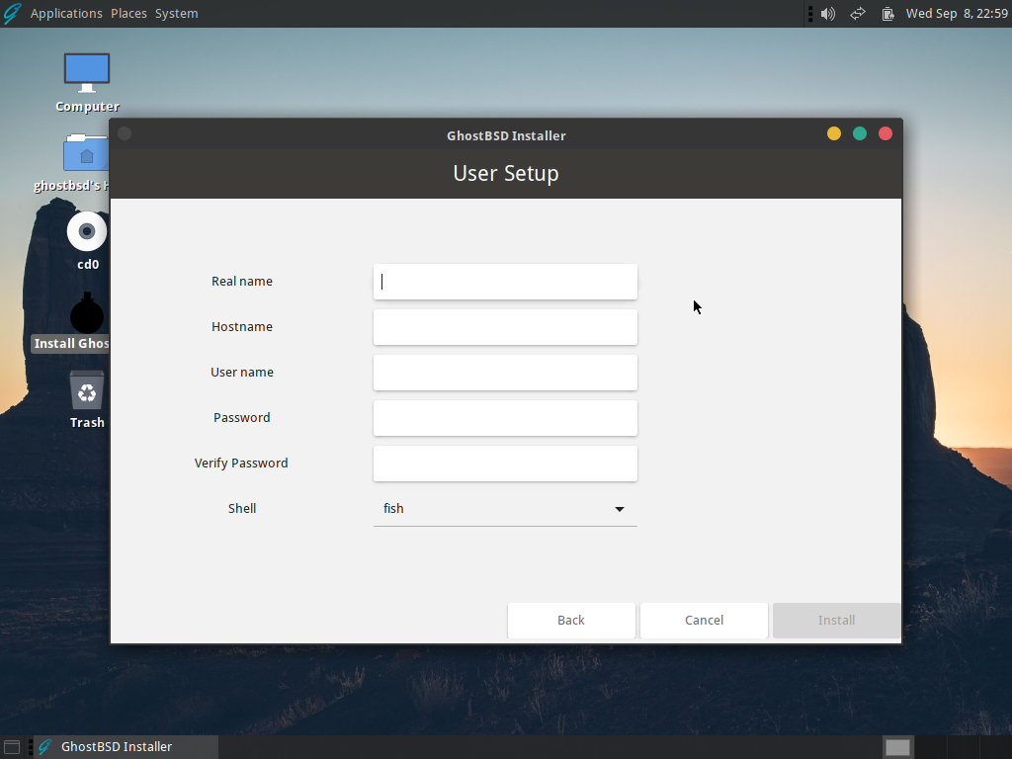
Task: Close the installer with red button
Action: click(x=885, y=133)
